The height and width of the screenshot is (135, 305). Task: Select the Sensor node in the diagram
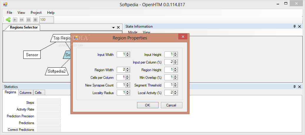32,55
